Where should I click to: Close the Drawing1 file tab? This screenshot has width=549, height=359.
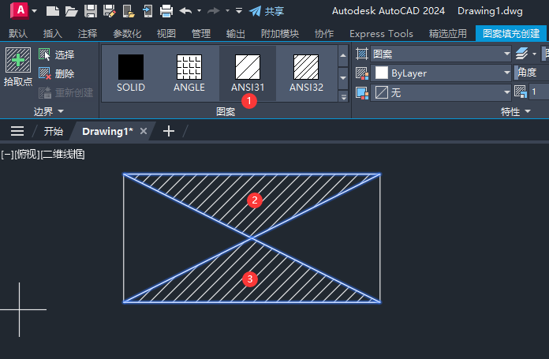144,131
